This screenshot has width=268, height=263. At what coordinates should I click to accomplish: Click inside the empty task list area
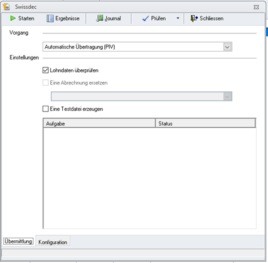coord(149,178)
